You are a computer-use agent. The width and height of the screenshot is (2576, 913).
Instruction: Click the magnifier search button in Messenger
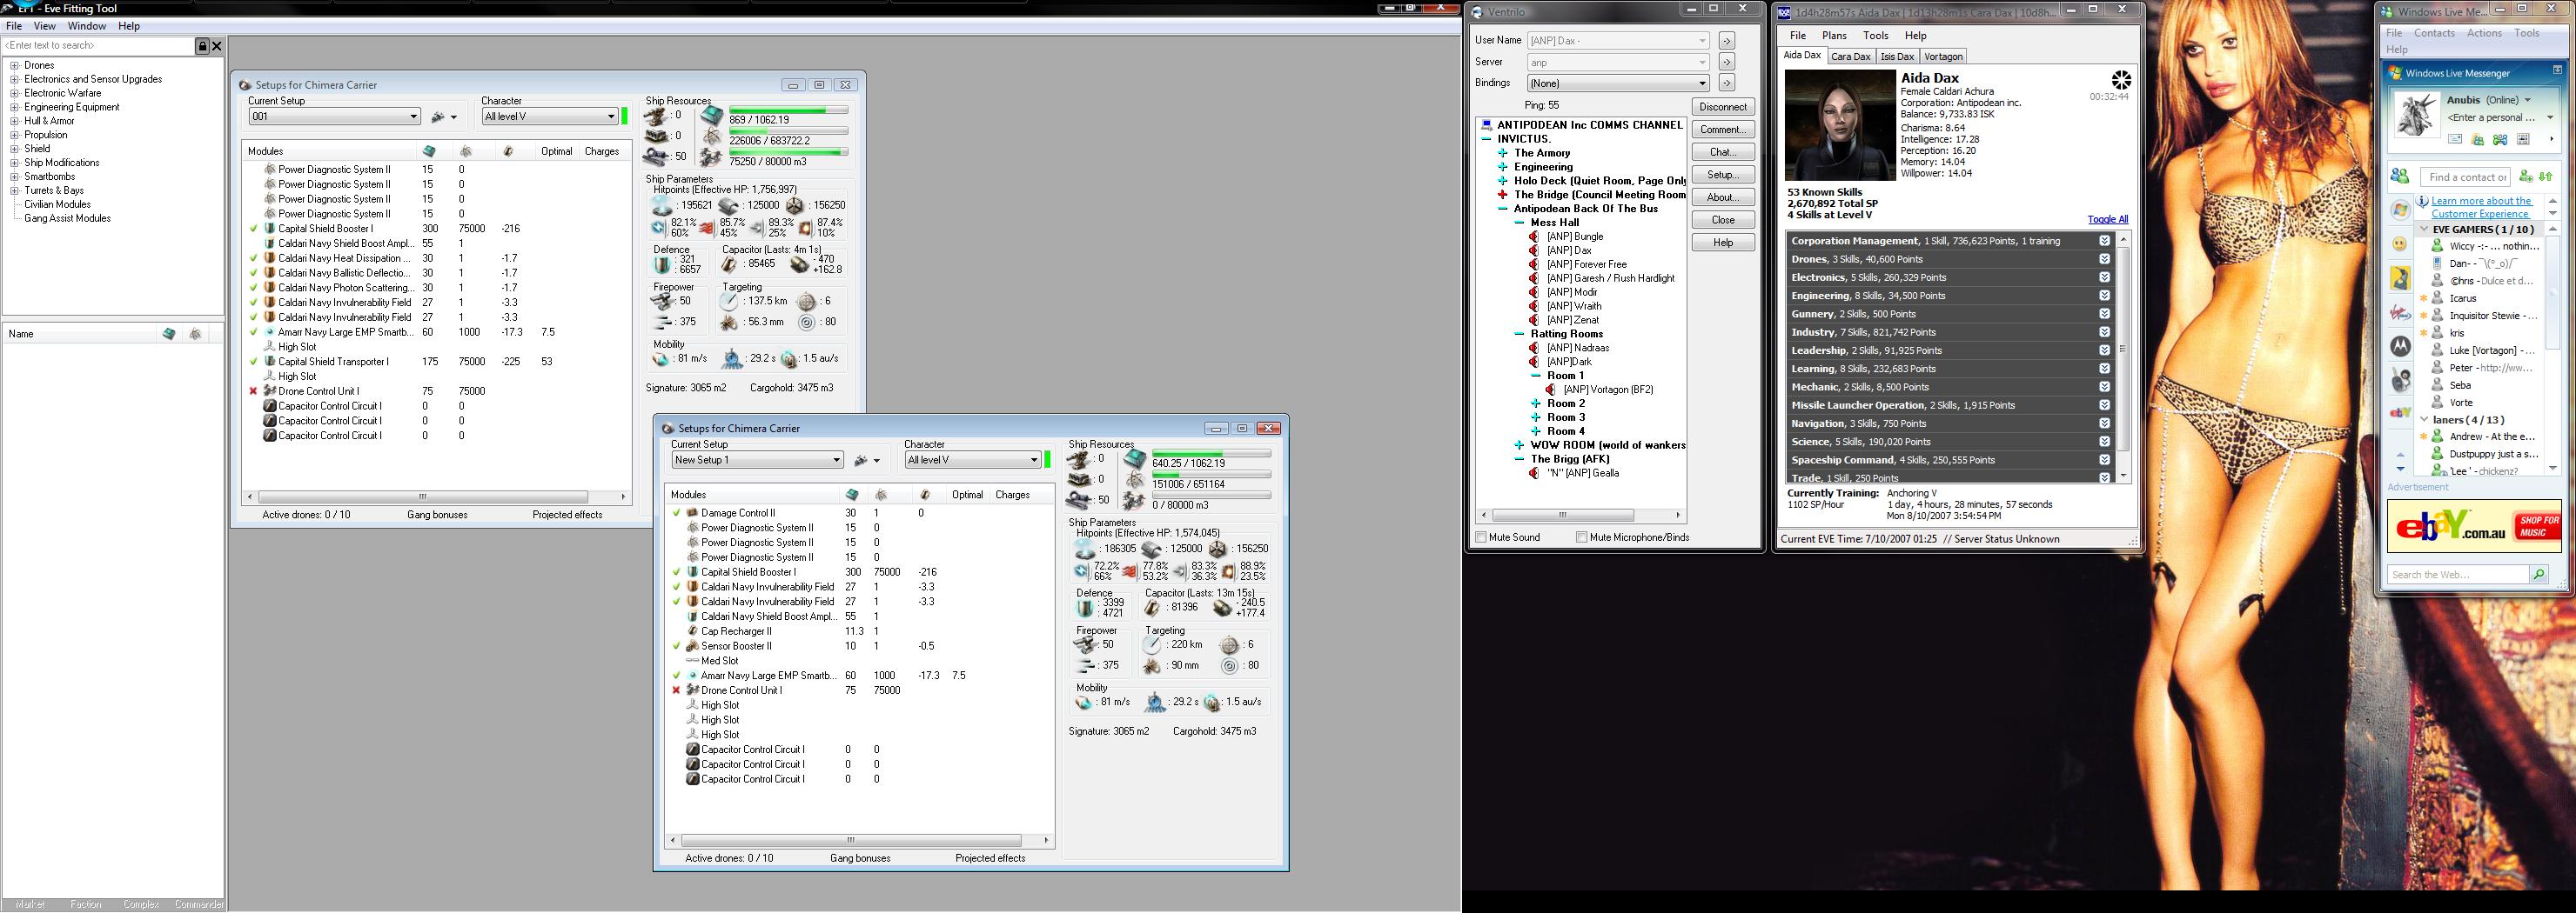coord(2538,575)
